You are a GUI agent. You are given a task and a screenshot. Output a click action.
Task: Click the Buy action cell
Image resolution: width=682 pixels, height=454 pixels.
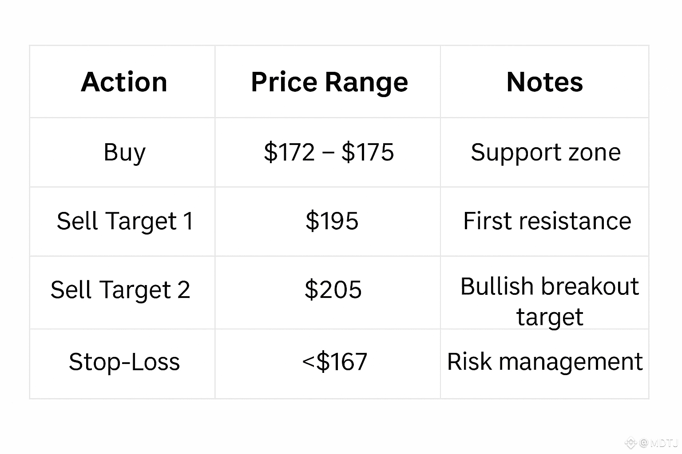click(124, 153)
